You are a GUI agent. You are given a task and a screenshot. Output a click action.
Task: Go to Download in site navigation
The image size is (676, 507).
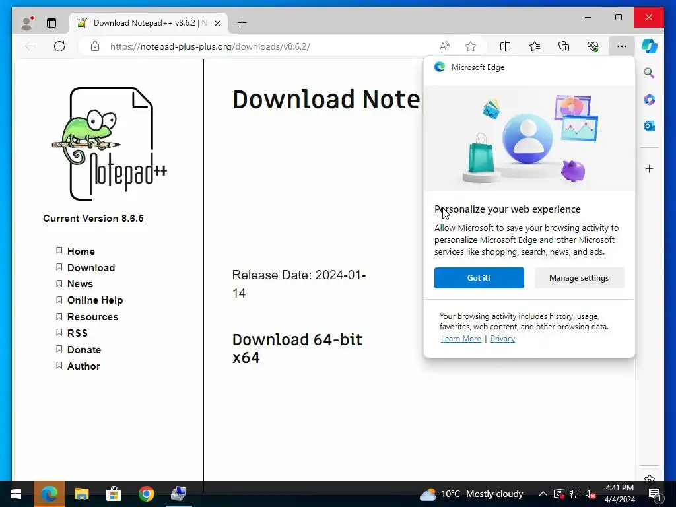(91, 268)
